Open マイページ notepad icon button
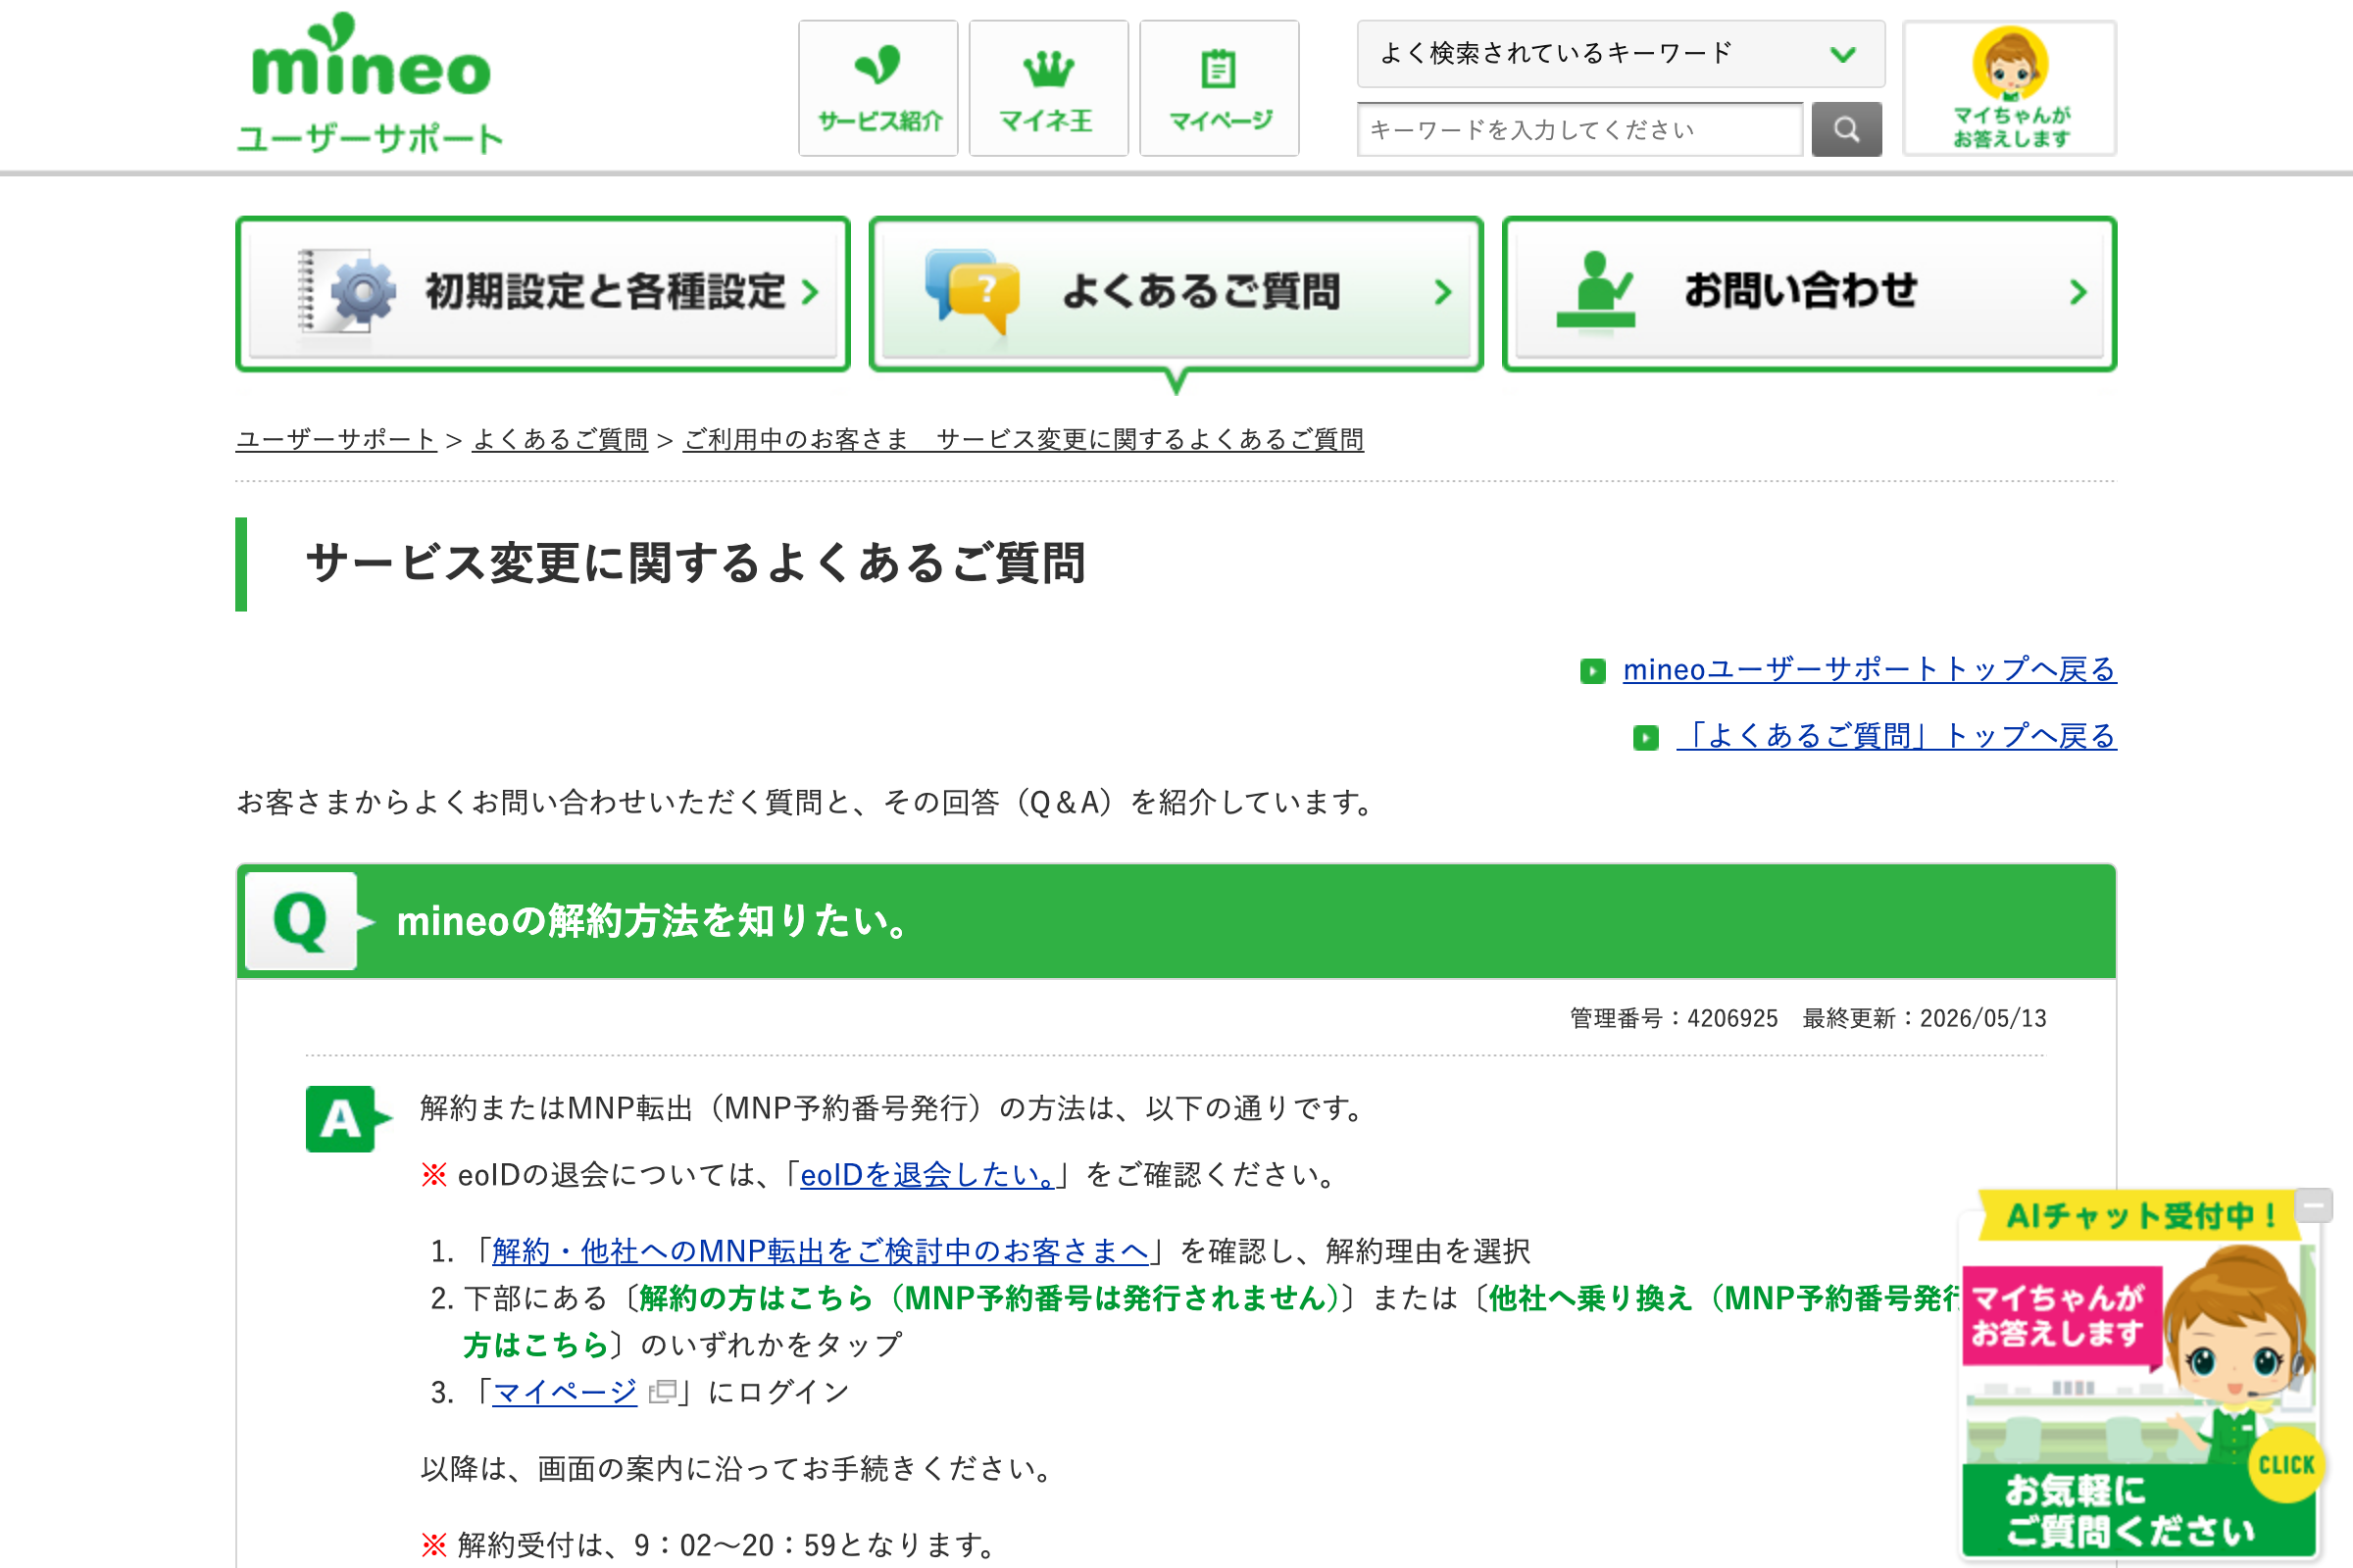 1220,88
